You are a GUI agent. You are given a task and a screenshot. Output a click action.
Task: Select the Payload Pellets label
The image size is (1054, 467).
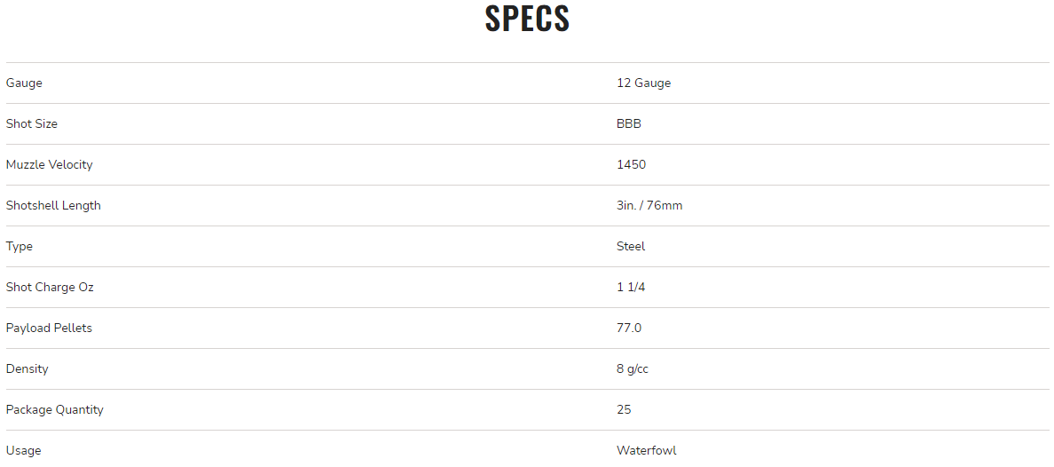coord(49,328)
